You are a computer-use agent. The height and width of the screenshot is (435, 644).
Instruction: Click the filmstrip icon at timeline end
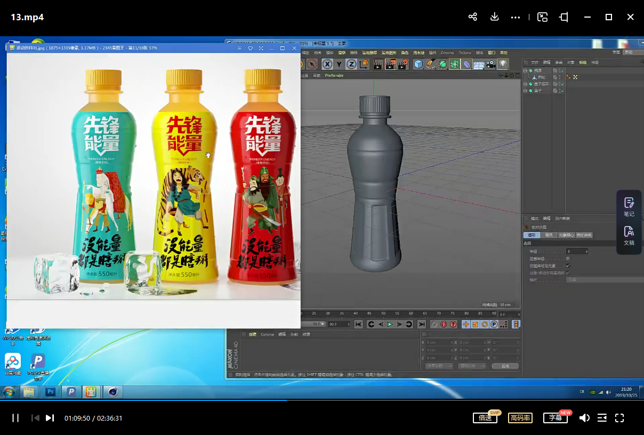coord(516,324)
